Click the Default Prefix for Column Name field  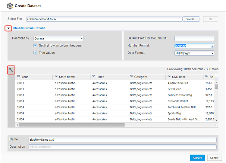[194, 38]
